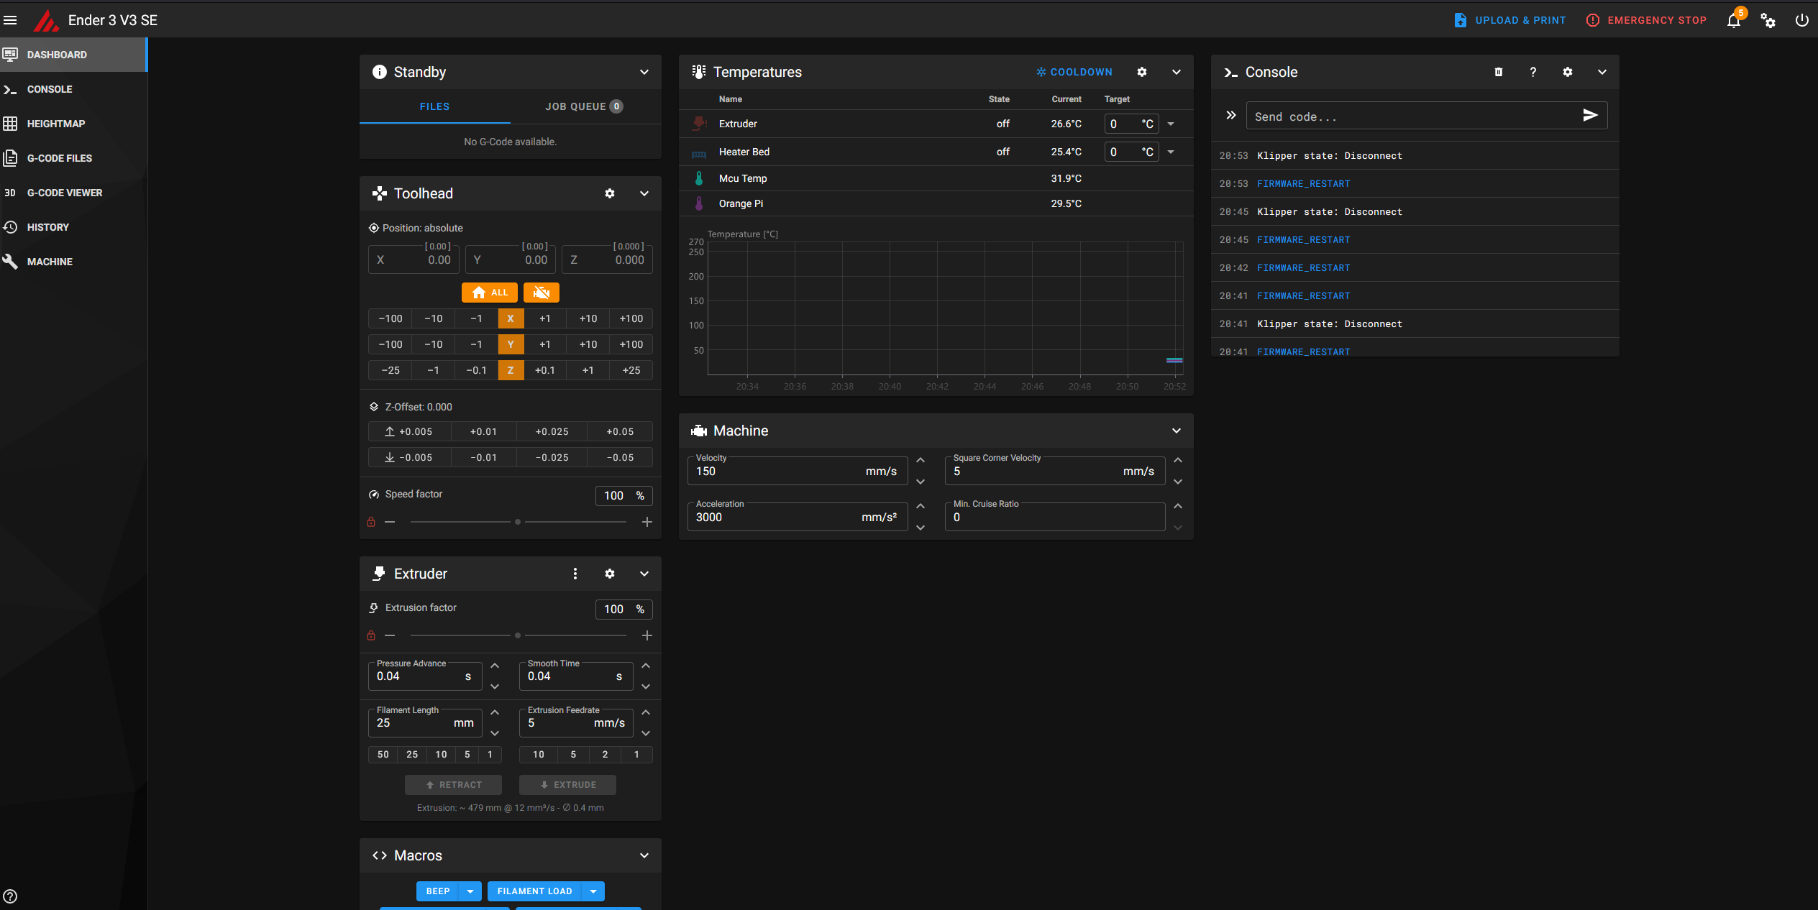Open interface settings gears icon

tap(1768, 20)
